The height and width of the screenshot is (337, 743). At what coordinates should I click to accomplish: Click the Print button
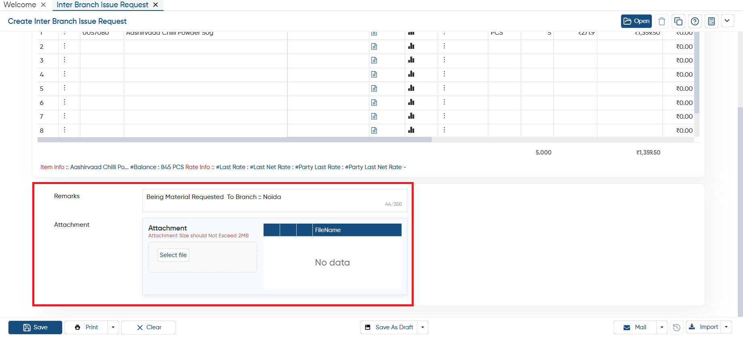(86, 327)
